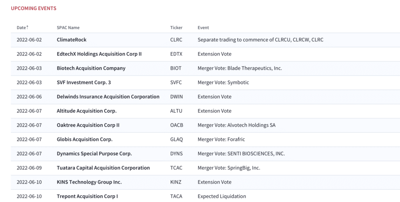This screenshot has width=400, height=202.
Task: Select Oaktree Acquisition Corp II
Action: pos(88,125)
